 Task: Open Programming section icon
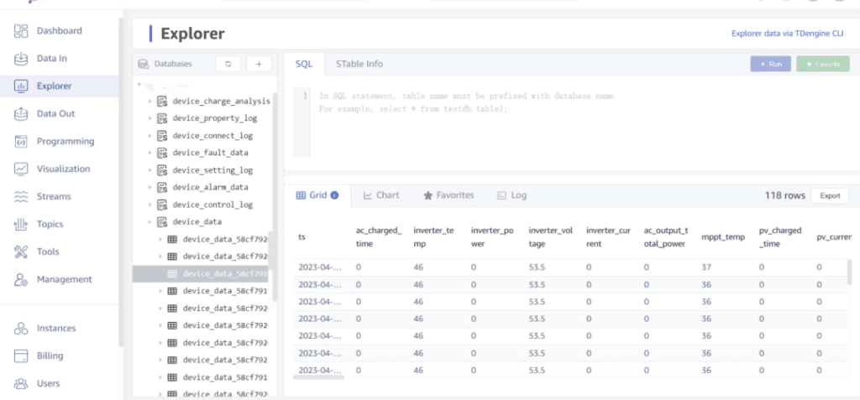coord(22,142)
